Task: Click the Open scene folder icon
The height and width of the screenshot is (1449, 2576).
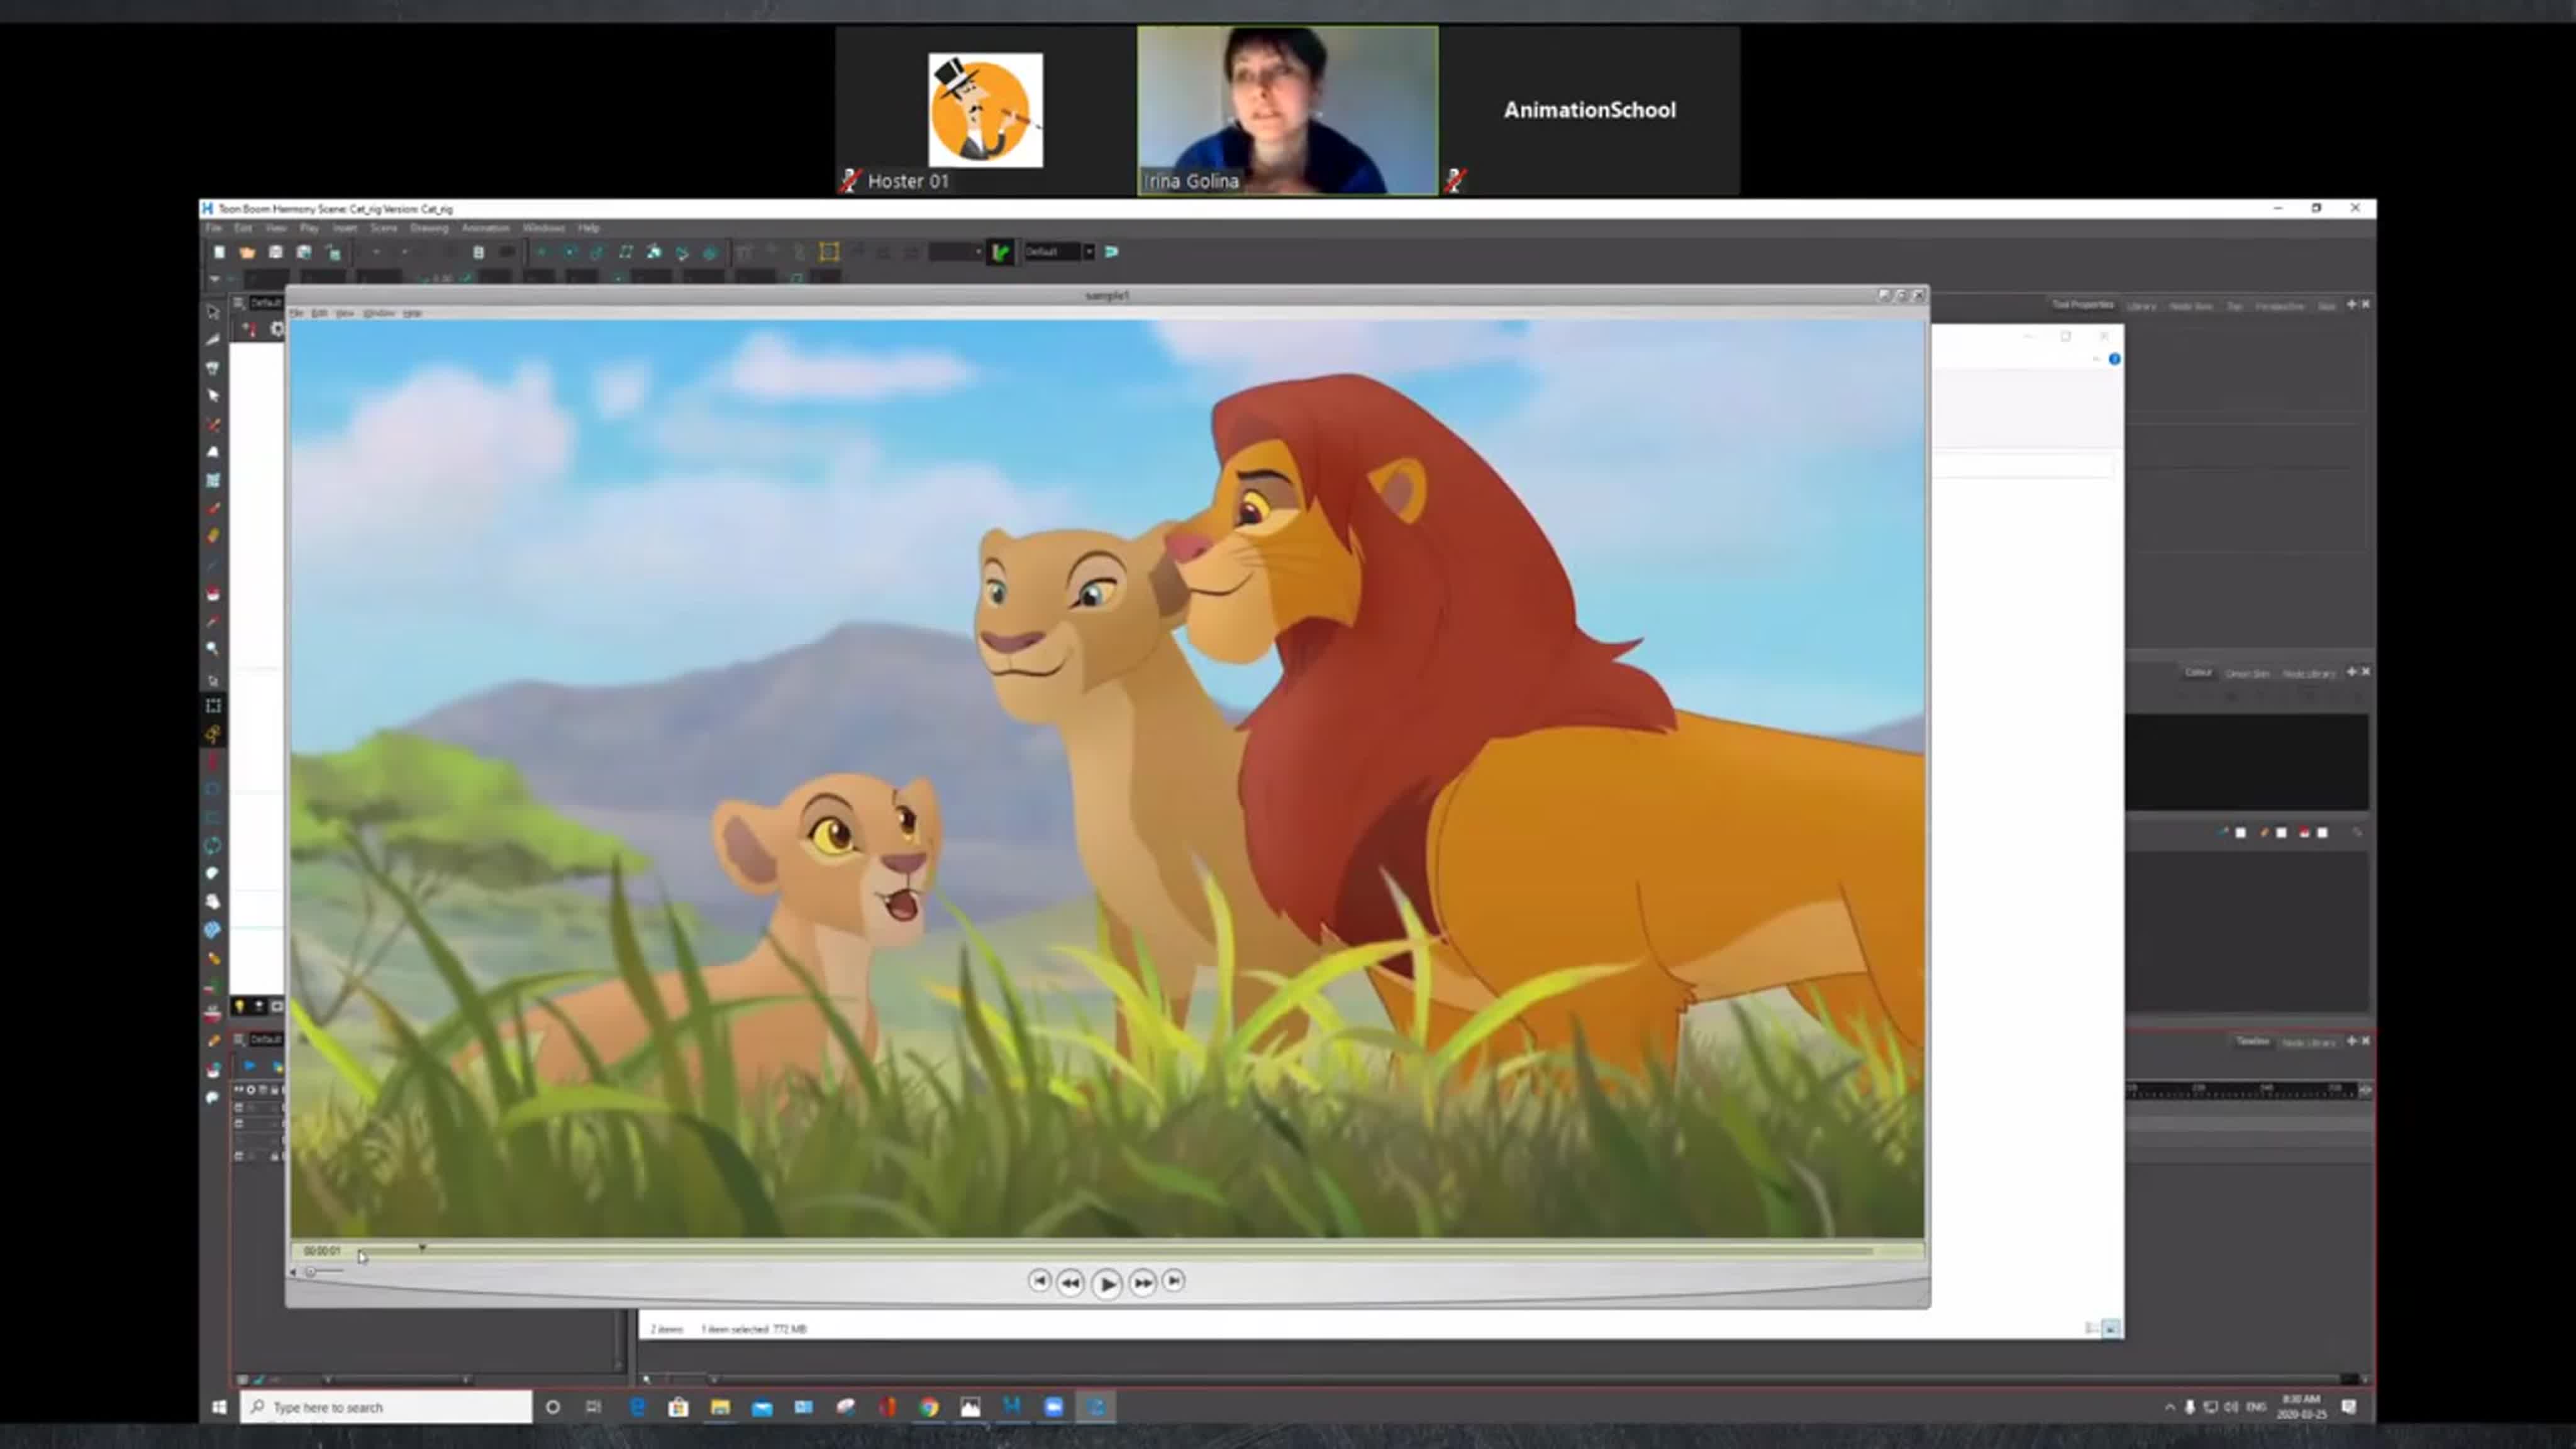Action: coord(247,252)
